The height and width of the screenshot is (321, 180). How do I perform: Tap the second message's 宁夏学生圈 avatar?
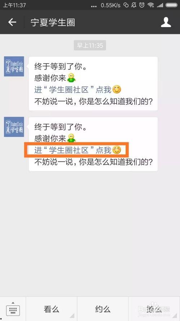(x=14, y=127)
